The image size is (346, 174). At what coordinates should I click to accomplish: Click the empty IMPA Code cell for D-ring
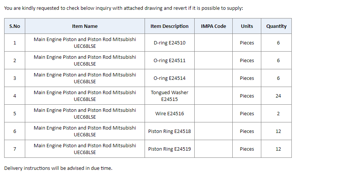coord(213,43)
